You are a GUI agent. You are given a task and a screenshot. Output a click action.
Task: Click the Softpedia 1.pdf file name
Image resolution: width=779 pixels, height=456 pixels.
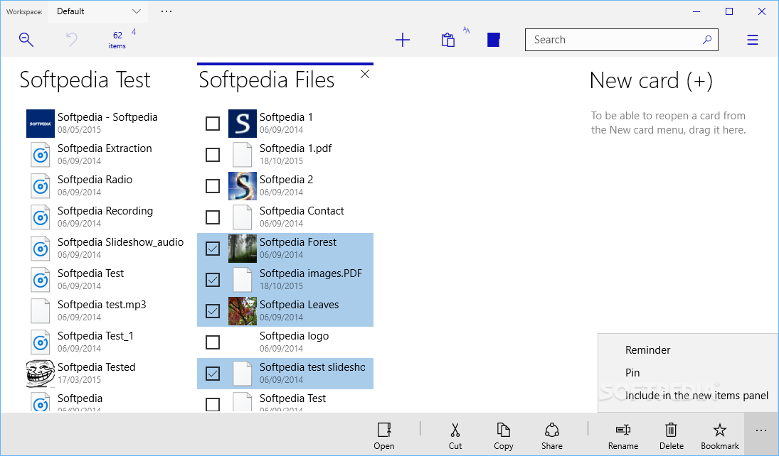click(296, 148)
